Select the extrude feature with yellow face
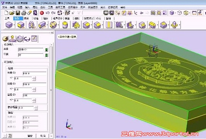Image resolution: width=206 pixels, height=139 pixels. coord(20,25)
